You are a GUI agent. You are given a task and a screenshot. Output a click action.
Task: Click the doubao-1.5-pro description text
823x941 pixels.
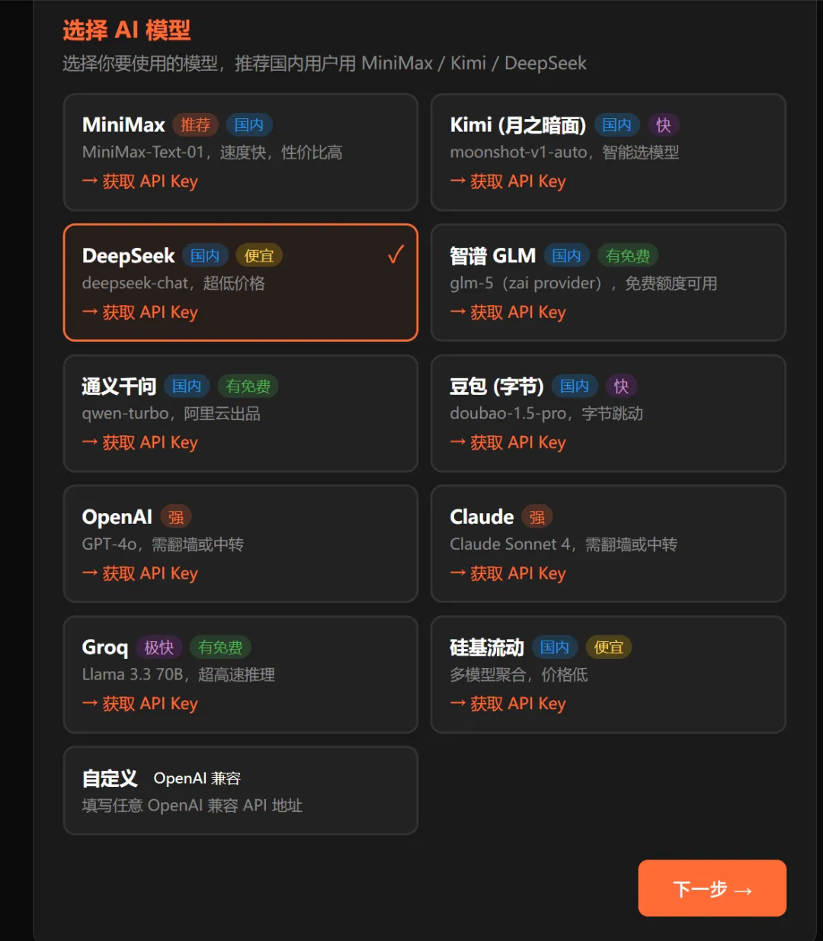(546, 413)
